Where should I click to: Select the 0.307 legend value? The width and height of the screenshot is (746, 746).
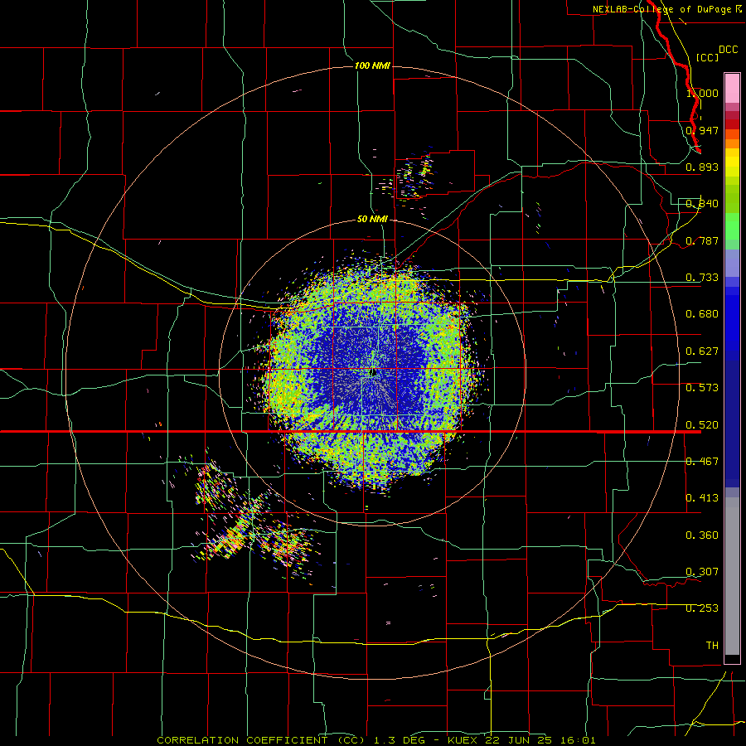(x=702, y=572)
